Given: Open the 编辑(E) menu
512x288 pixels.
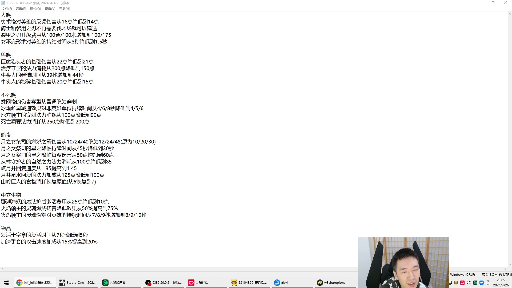Looking at the screenshot, I should click(21, 9).
